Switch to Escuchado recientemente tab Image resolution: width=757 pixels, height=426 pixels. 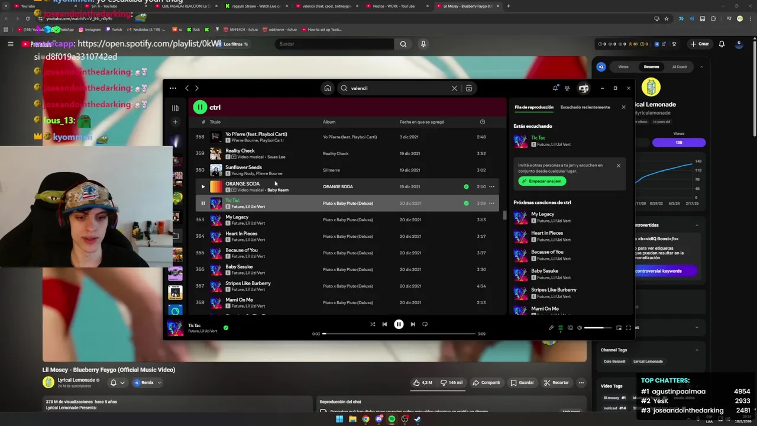(x=585, y=107)
